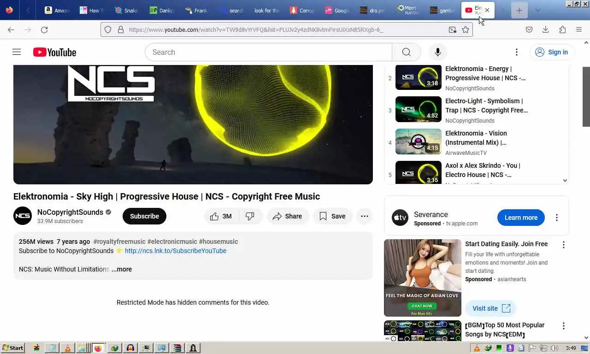The height and width of the screenshot is (354, 590).
Task: Switch to the Snake tab
Action: pos(126,10)
